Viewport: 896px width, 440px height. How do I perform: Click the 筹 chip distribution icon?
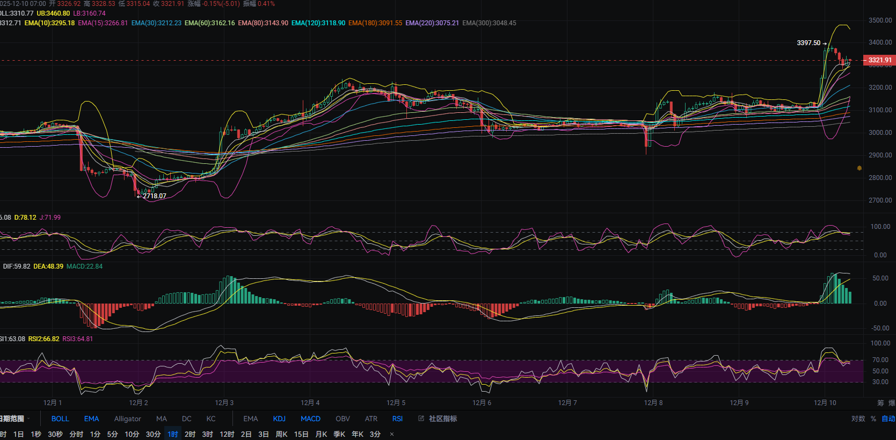tap(880, 403)
